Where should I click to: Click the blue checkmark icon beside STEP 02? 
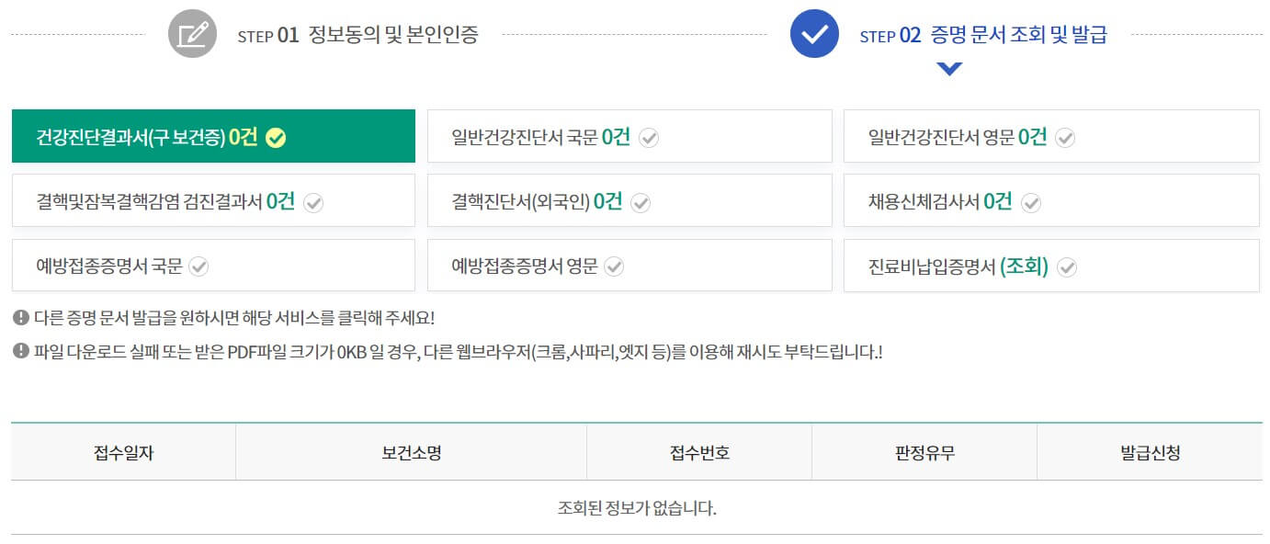(812, 33)
